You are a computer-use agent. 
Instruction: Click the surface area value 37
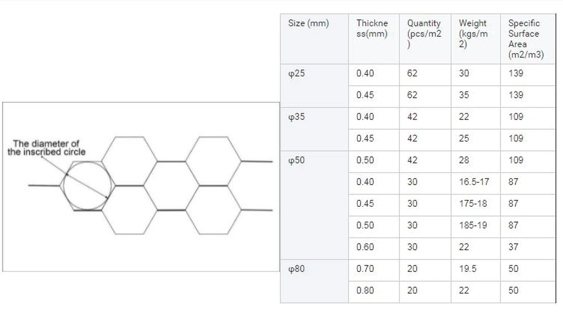(x=513, y=247)
